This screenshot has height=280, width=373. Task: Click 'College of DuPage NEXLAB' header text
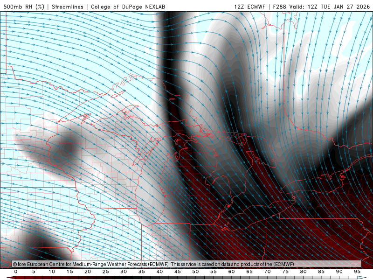click(x=128, y=7)
